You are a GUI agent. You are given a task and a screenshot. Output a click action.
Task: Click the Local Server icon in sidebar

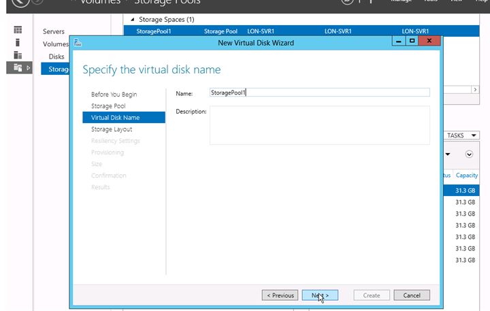18,43
